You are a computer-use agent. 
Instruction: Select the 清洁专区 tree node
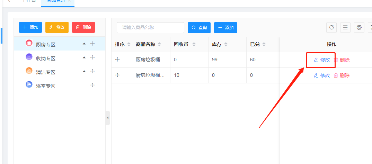[60, 71]
